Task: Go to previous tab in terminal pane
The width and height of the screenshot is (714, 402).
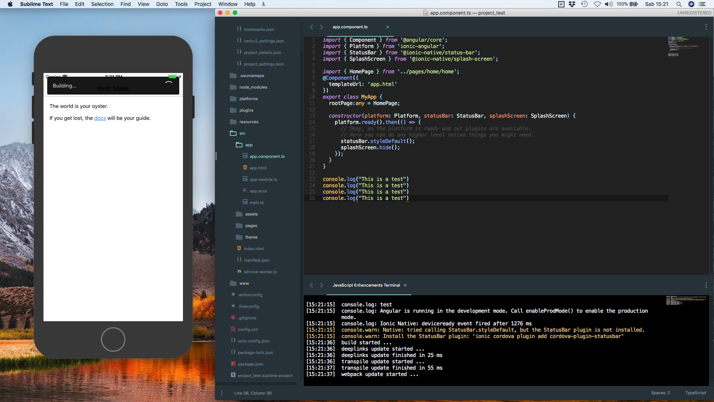Action: pyautogui.click(x=312, y=285)
